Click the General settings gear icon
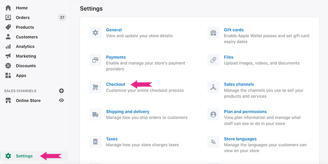The image size is (328, 164). pos(95,33)
